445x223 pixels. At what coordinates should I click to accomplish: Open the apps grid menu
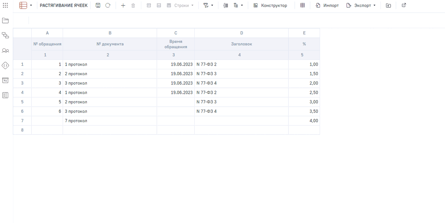[5, 6]
